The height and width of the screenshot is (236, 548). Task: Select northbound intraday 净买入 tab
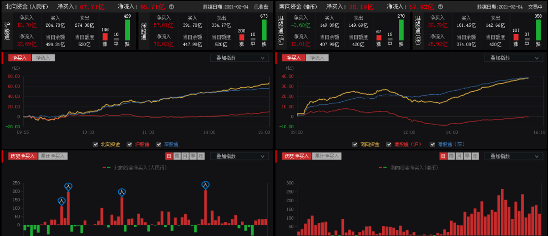pyautogui.click(x=20, y=58)
